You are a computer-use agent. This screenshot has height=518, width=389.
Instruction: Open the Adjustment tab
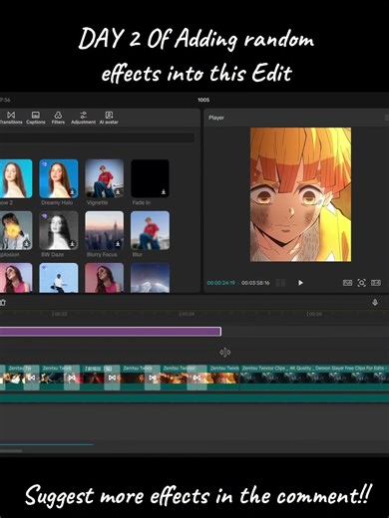pyautogui.click(x=83, y=118)
